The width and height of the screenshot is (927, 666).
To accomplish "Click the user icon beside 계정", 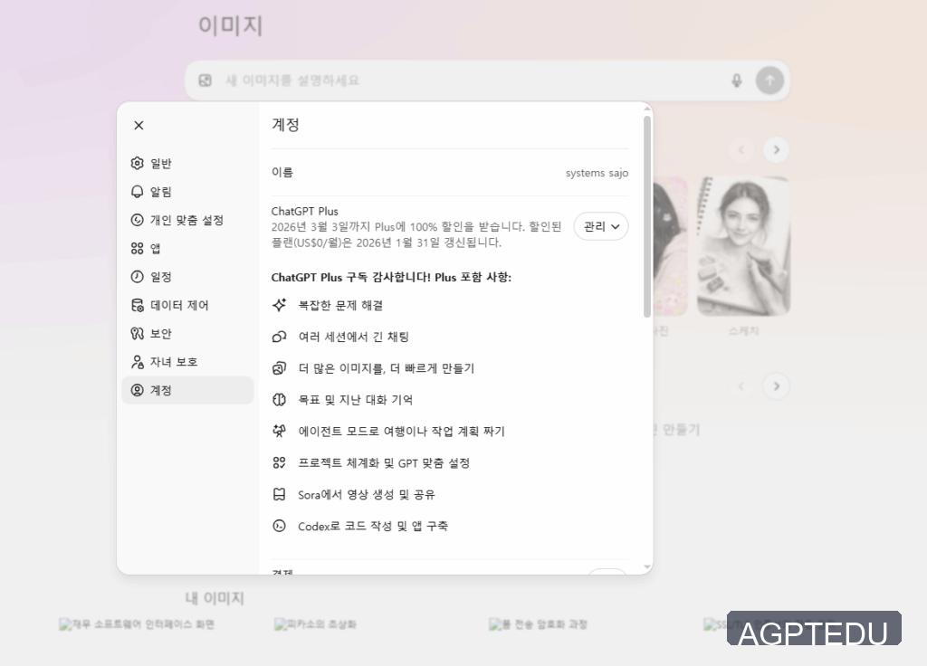I will click(x=138, y=390).
